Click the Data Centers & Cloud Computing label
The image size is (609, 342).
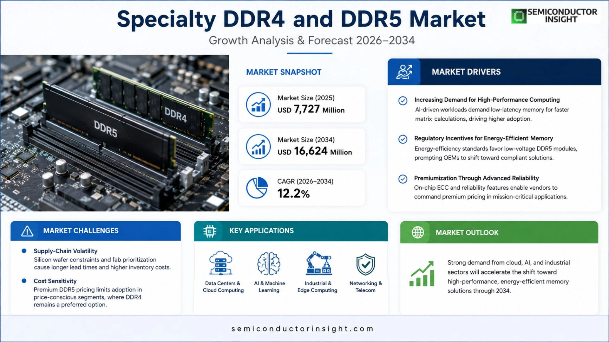click(x=223, y=287)
